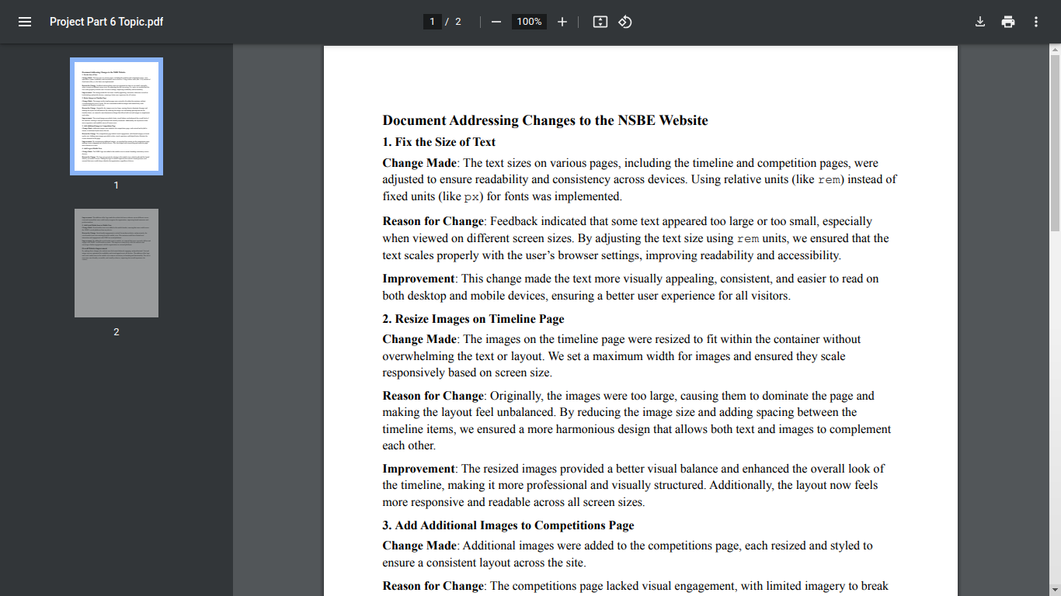1061x596 pixels.
Task: Zoom out of the document
Action: point(496,22)
